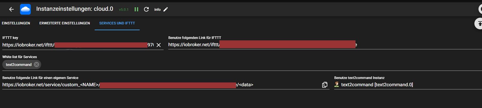Screen dimensions: 482x108
Task: Pause the cloud.0 instance
Action: click(x=136, y=9)
